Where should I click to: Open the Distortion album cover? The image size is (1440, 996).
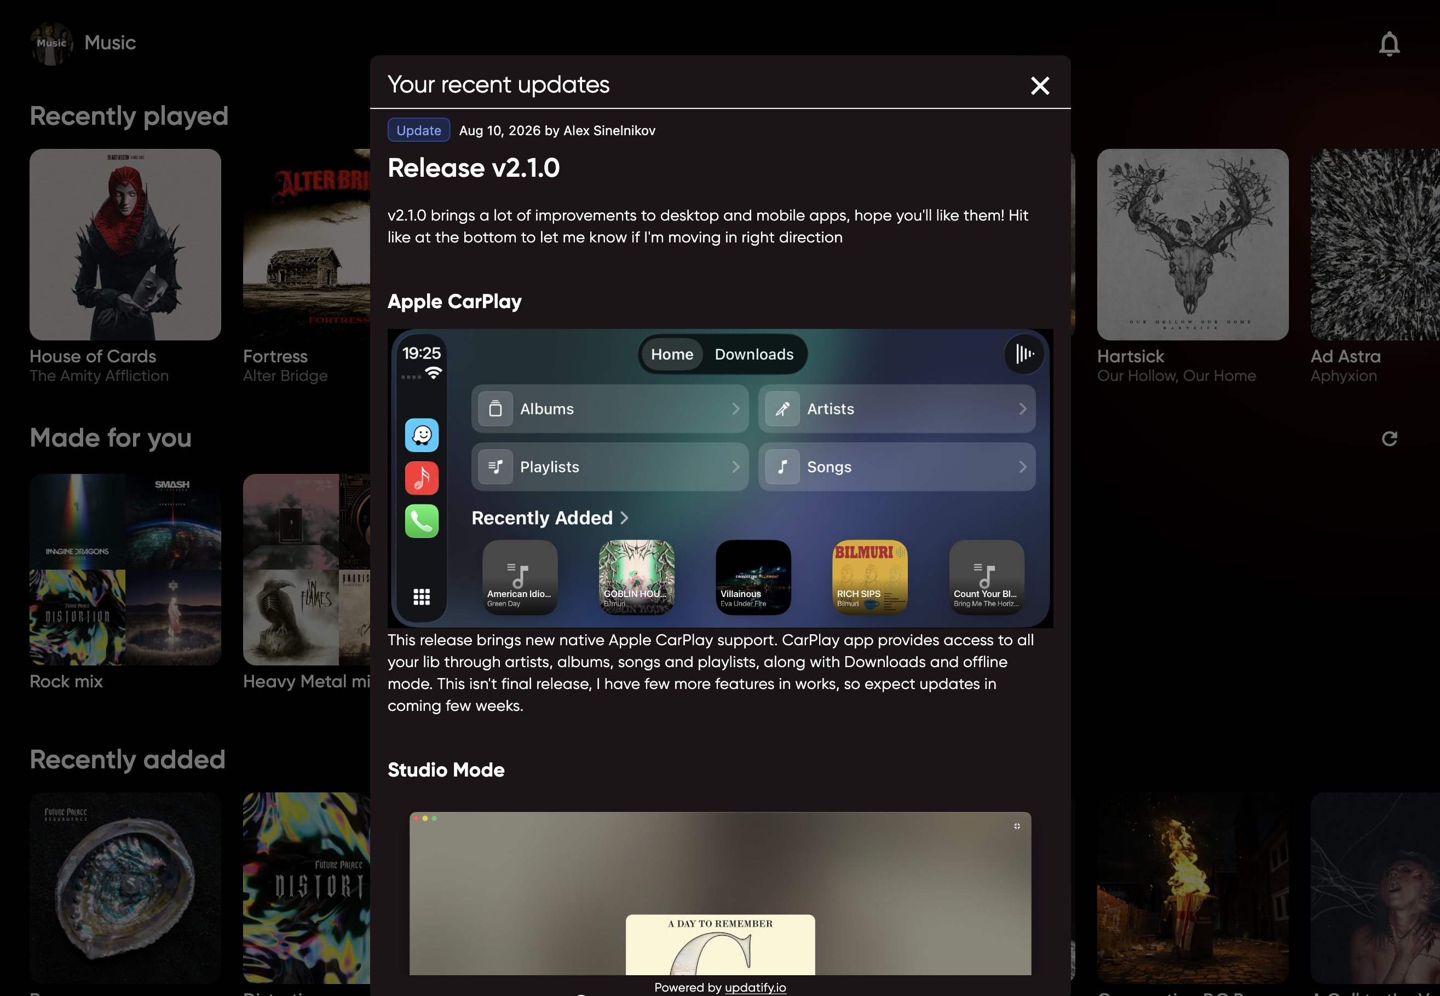tap(307, 888)
